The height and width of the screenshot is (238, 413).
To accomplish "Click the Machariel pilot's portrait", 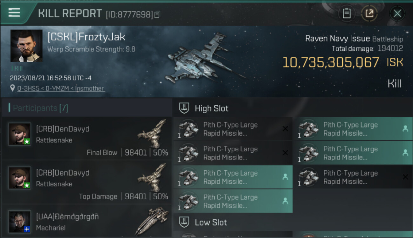I will pyautogui.click(x=20, y=221).
